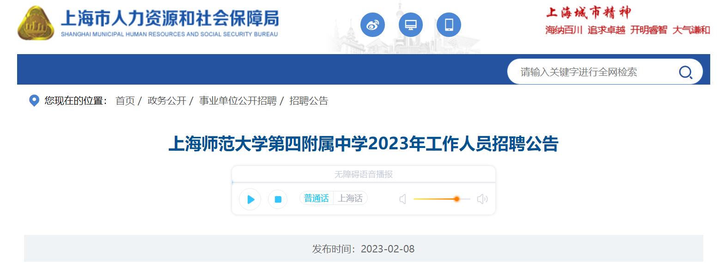Click the bureau's gold emblem logo
The image size is (719, 270).
pos(36,23)
